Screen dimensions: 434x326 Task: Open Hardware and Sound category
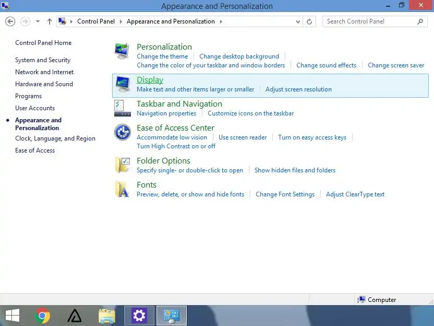click(x=44, y=84)
